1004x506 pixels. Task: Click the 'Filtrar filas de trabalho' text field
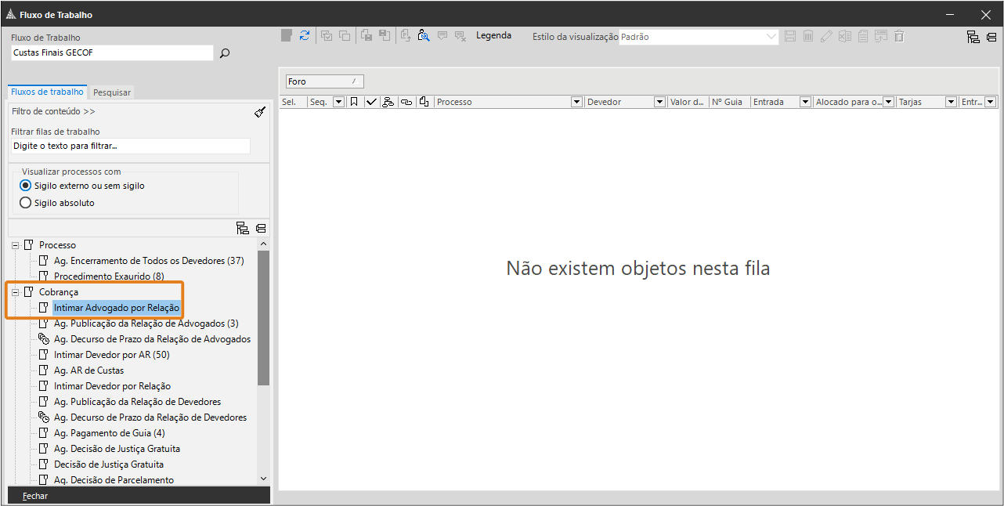(131, 146)
